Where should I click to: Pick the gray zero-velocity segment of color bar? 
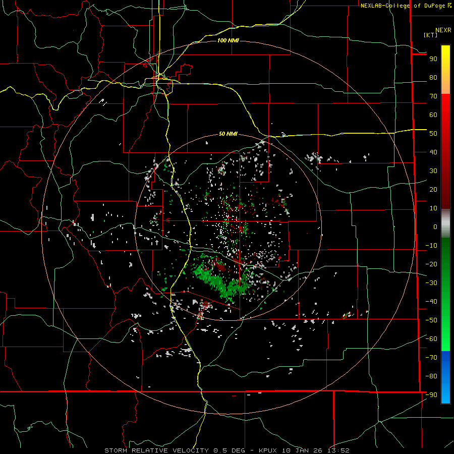click(445, 223)
